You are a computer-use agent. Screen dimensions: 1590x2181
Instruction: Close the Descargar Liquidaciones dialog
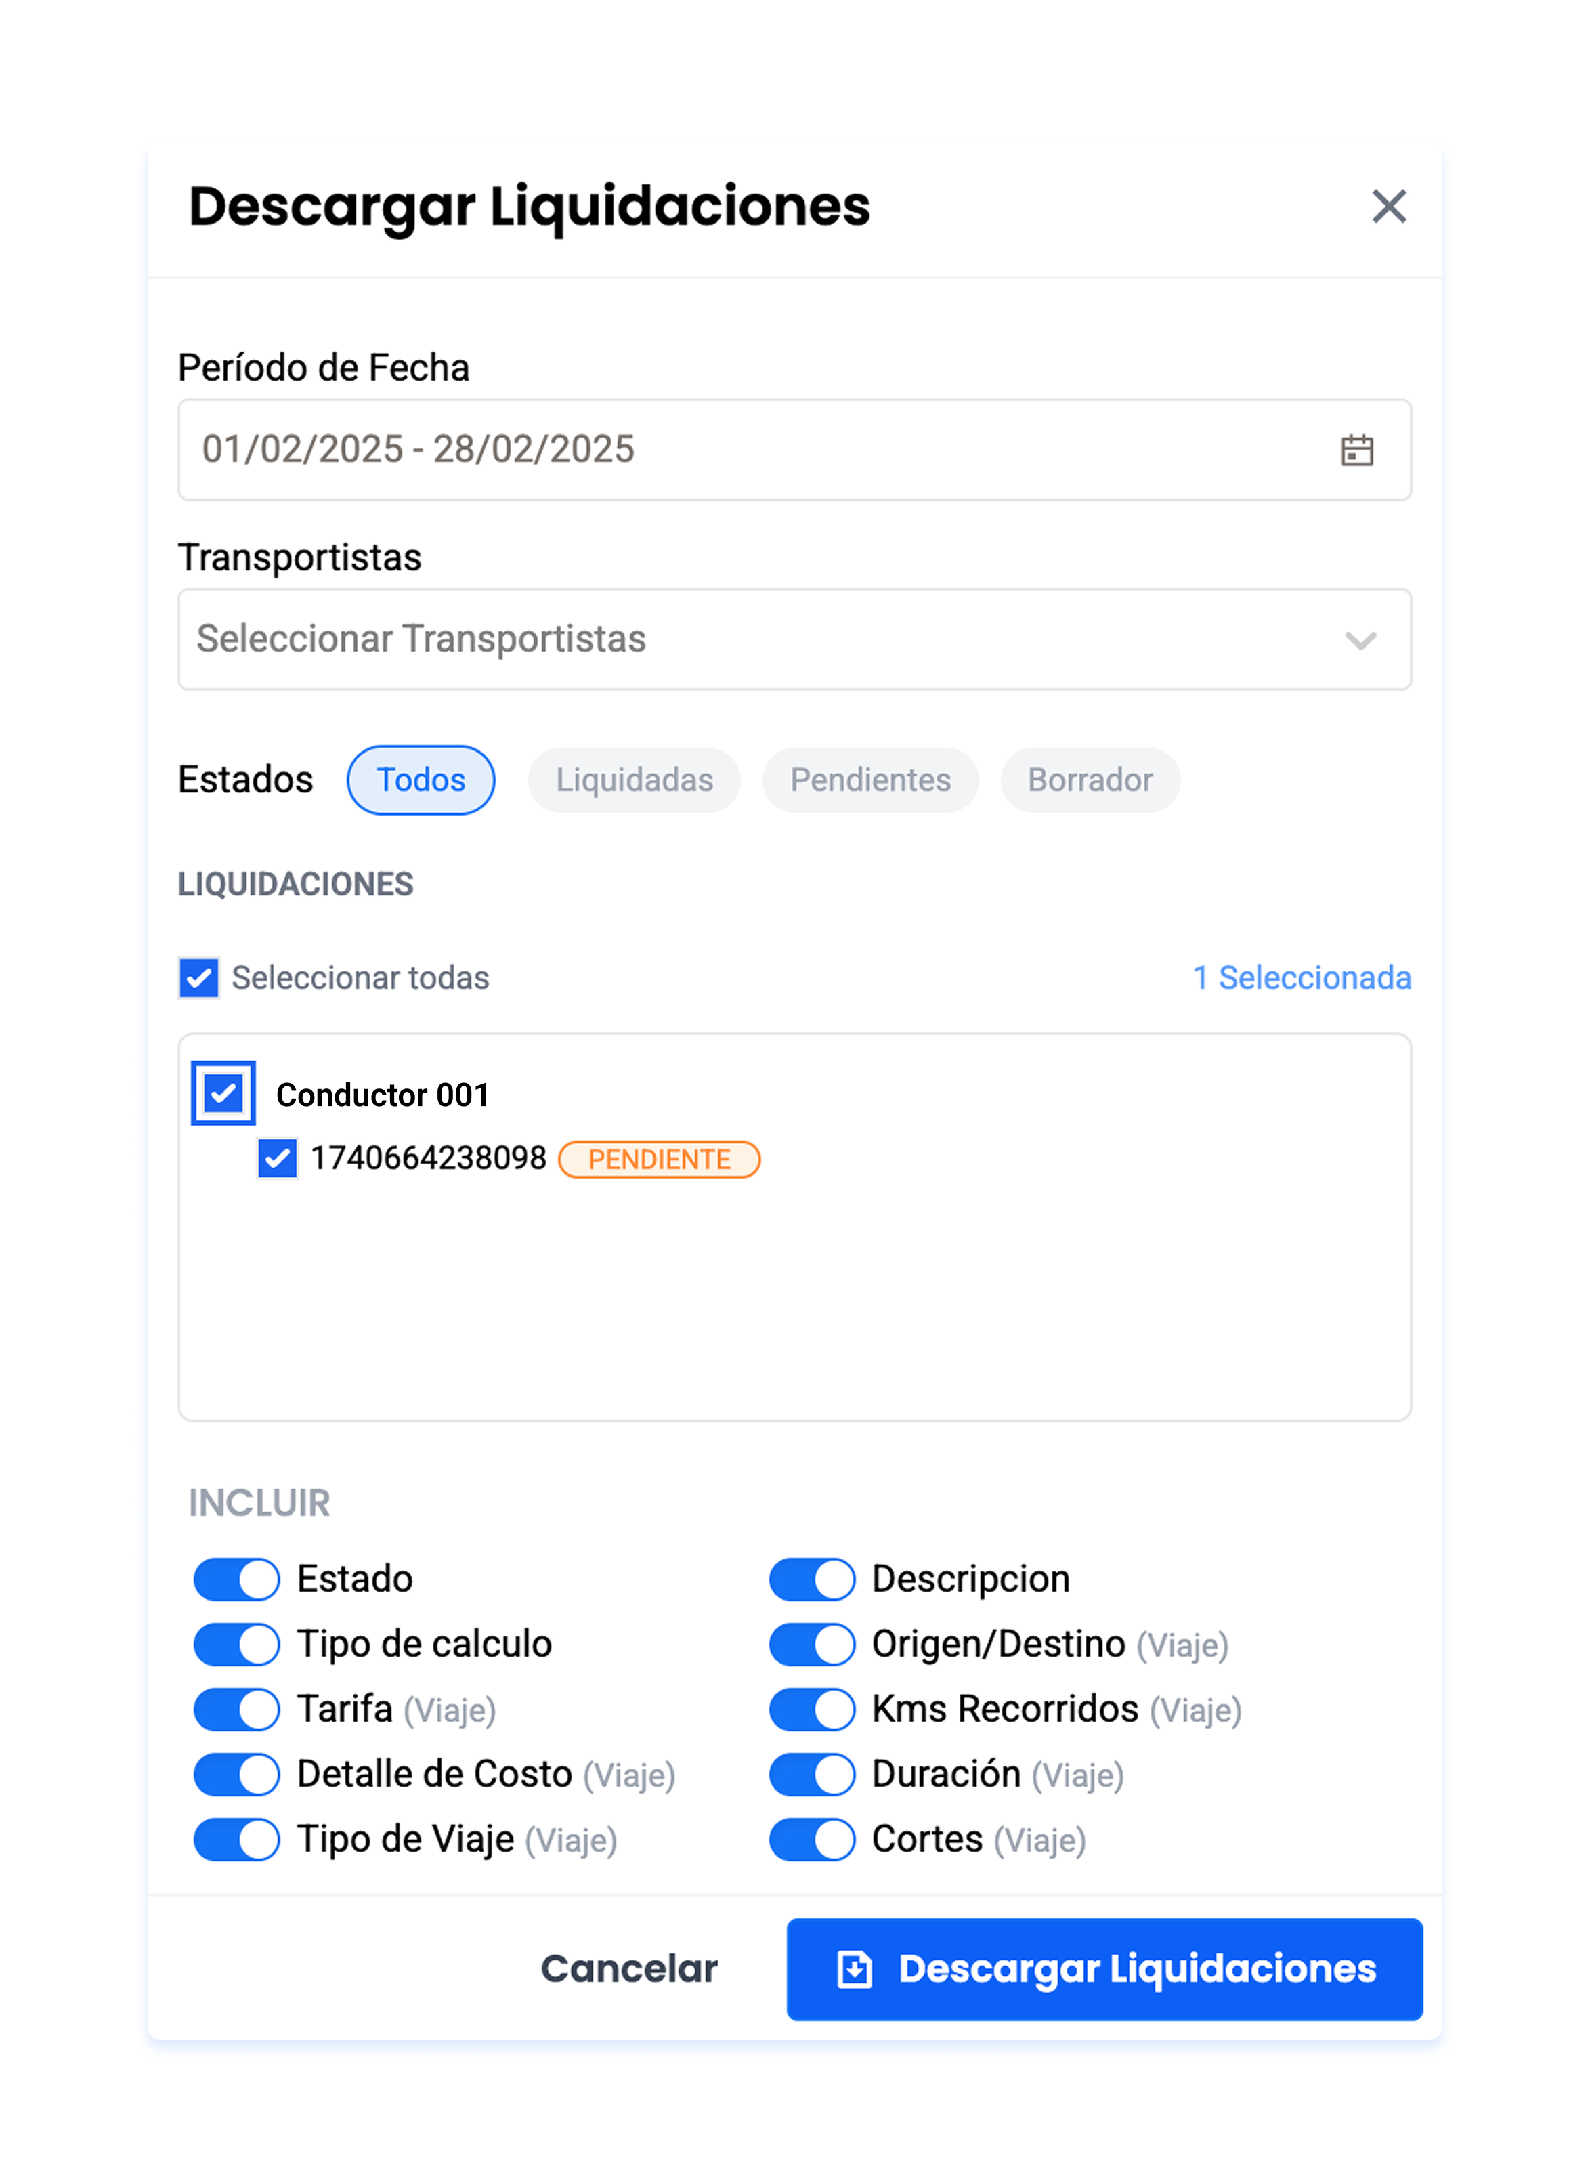point(1389,206)
